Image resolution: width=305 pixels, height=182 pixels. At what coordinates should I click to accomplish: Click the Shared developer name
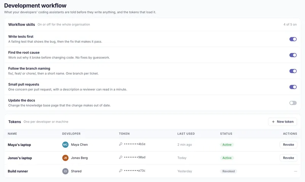(x=76, y=171)
